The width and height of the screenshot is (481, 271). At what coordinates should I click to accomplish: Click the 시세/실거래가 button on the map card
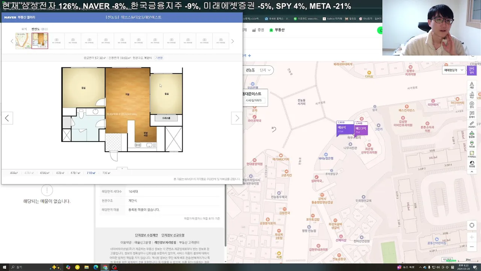click(x=254, y=100)
